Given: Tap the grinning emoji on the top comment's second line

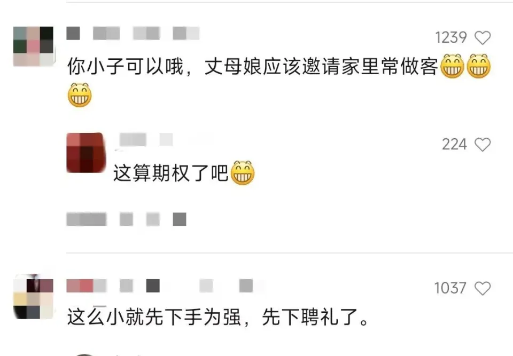Looking at the screenshot, I should [80, 95].
